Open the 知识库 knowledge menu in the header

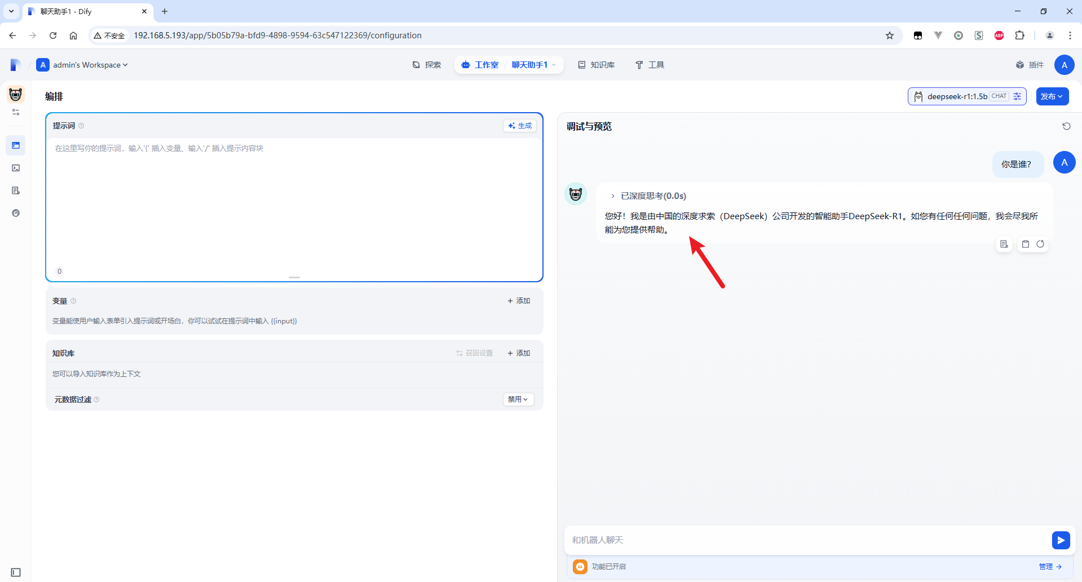coord(597,65)
